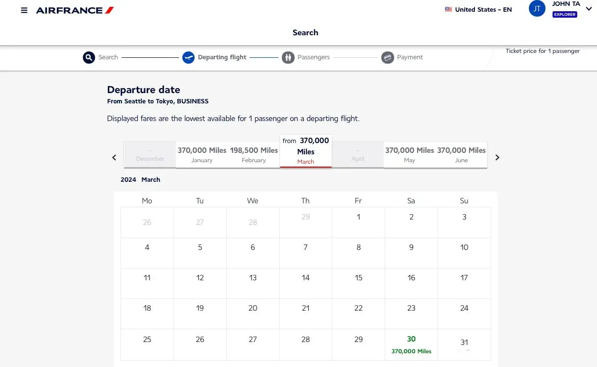Click the Departing flight airplane icon
The width and height of the screenshot is (597, 367).
pyautogui.click(x=189, y=58)
